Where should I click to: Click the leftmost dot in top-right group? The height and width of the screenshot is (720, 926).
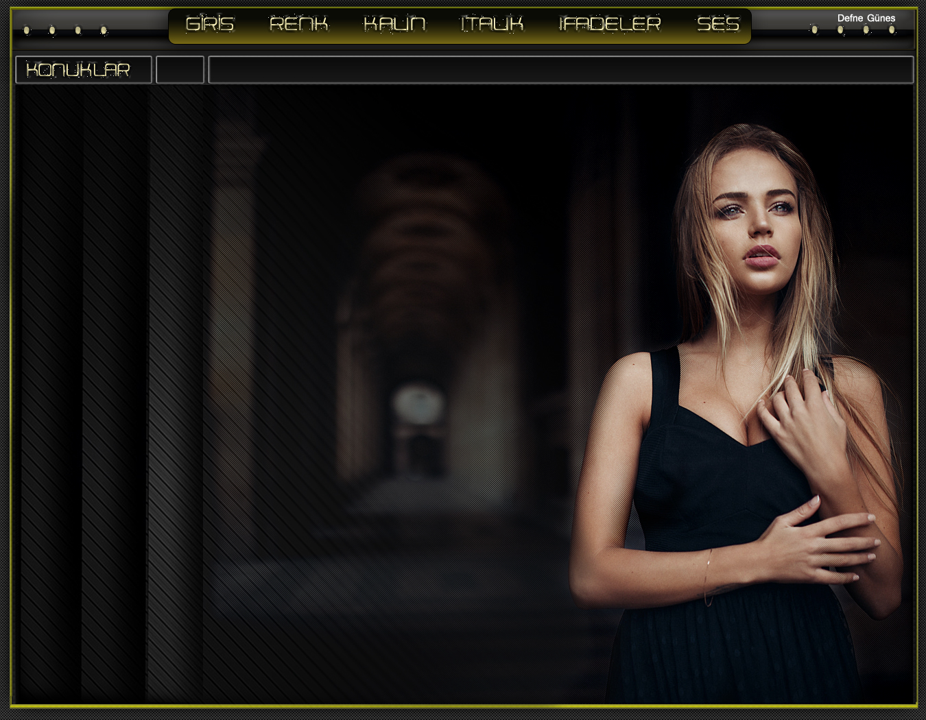pos(814,29)
